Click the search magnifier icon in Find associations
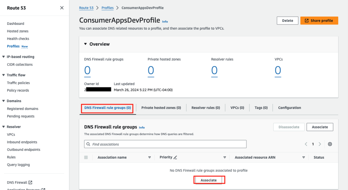Image resolution: width=348 pixels, height=190 pixels. 88,144
